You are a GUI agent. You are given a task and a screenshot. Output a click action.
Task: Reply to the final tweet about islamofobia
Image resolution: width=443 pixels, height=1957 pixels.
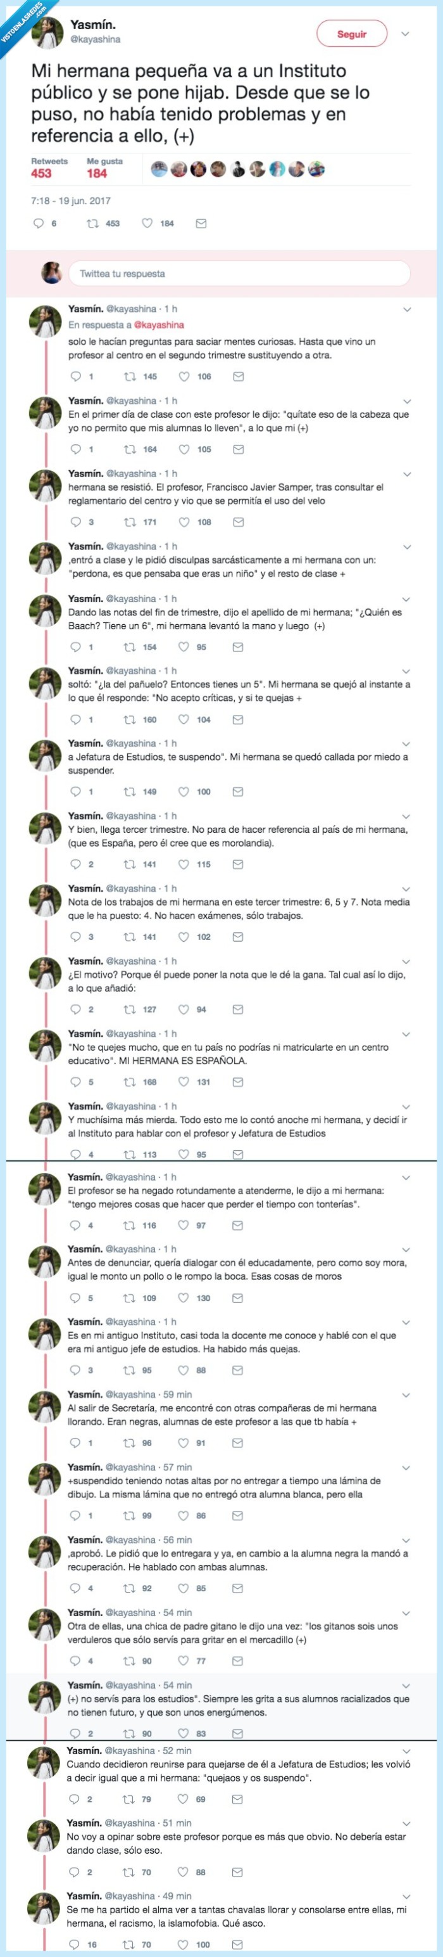point(75,1947)
